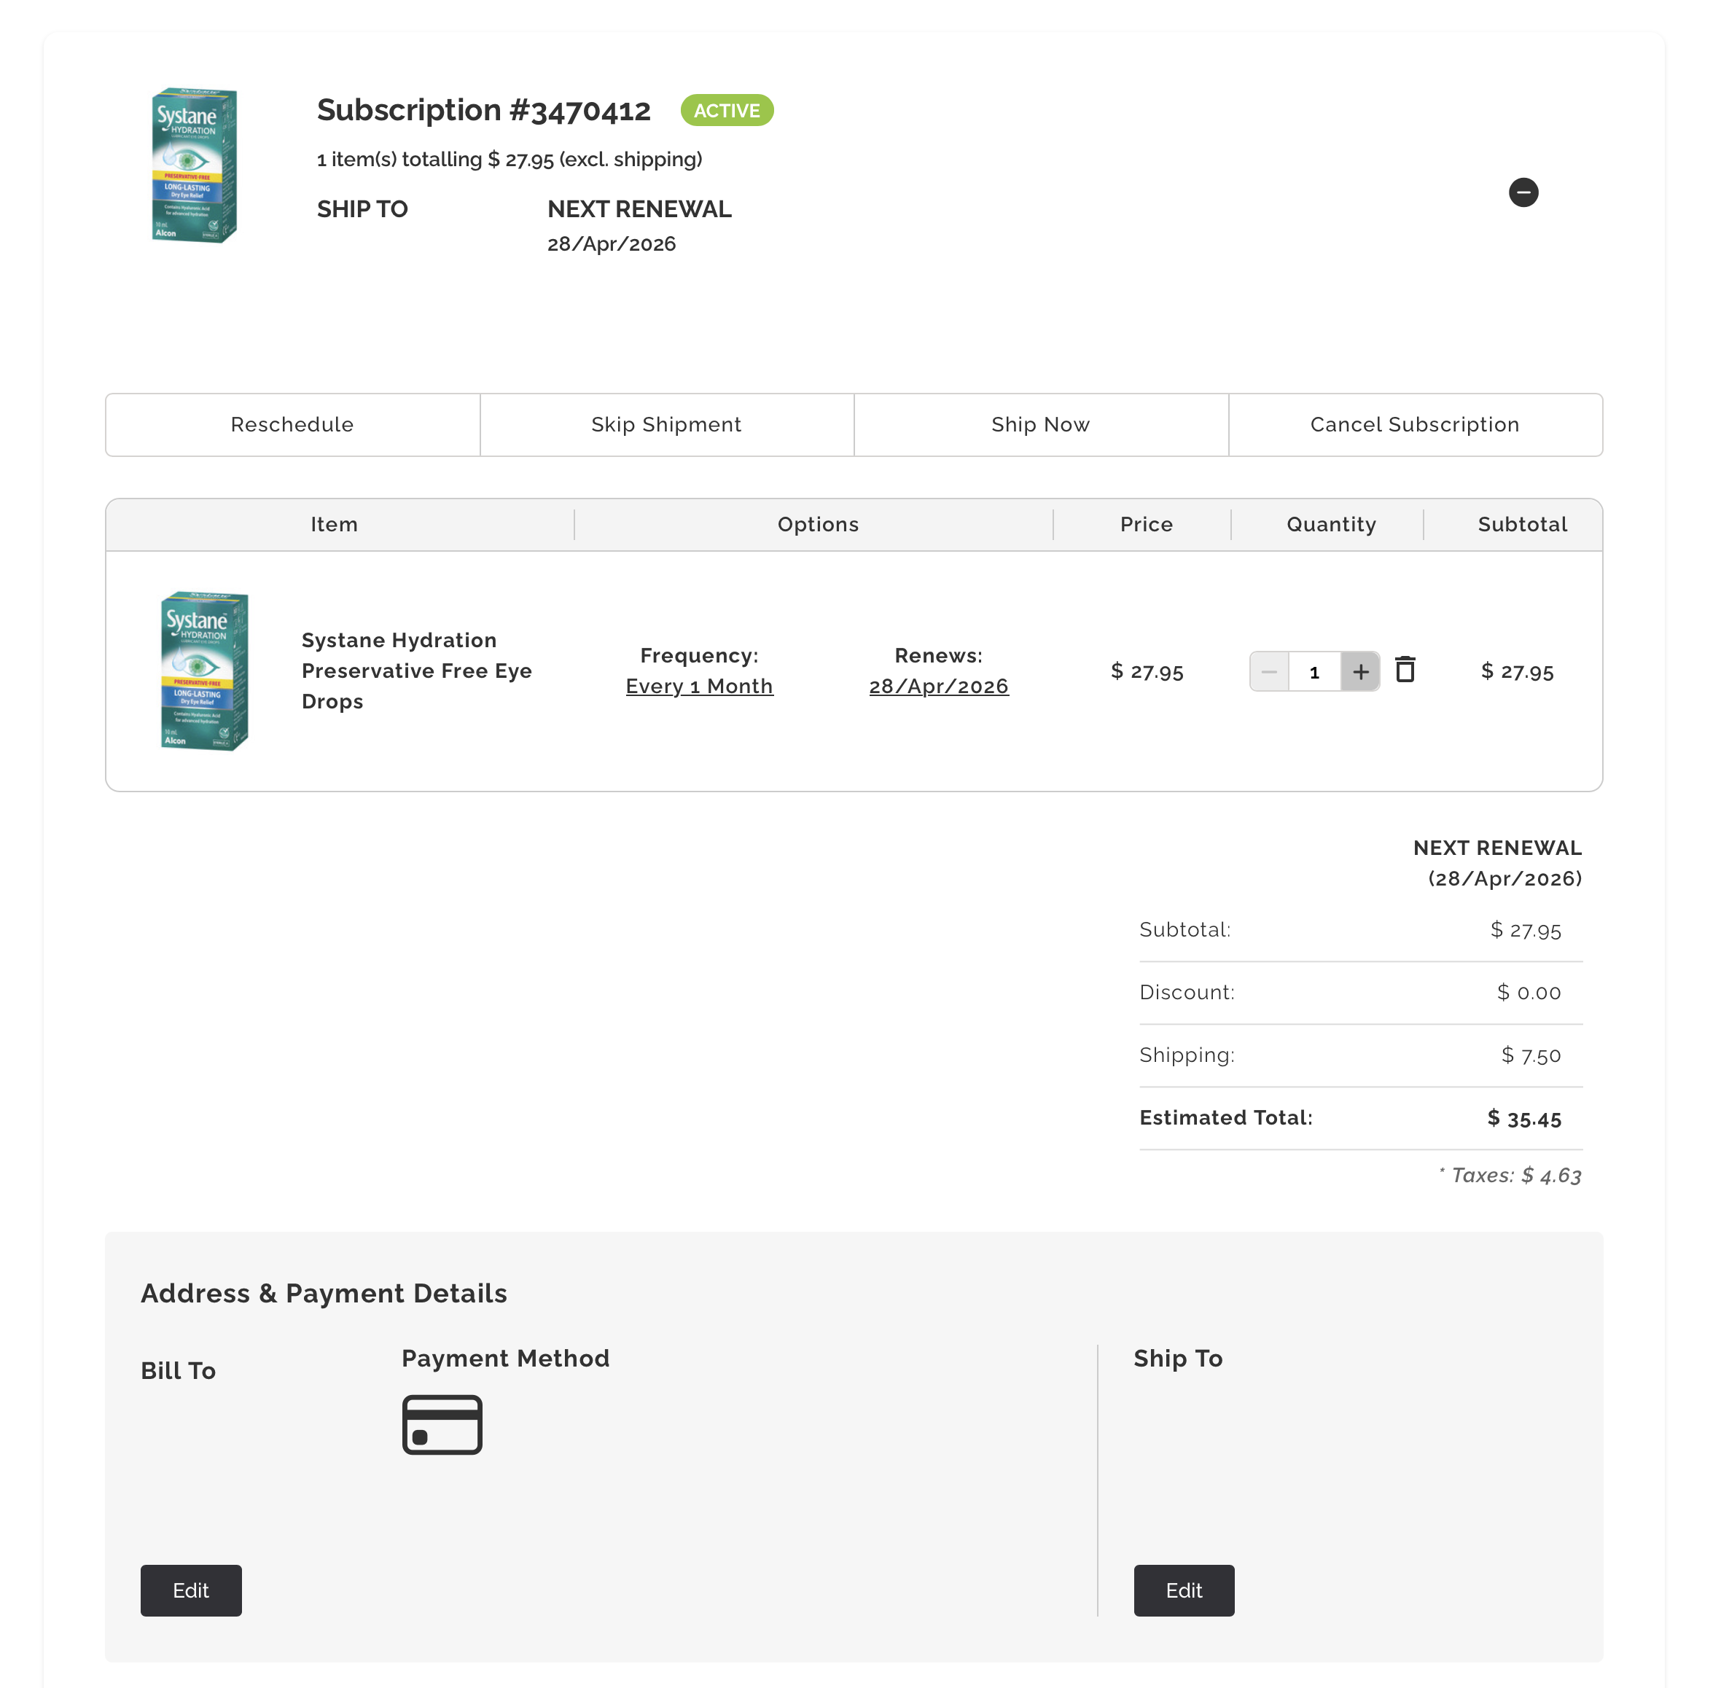Increase quantity with the plus button
The height and width of the screenshot is (1688, 1729).
point(1360,672)
